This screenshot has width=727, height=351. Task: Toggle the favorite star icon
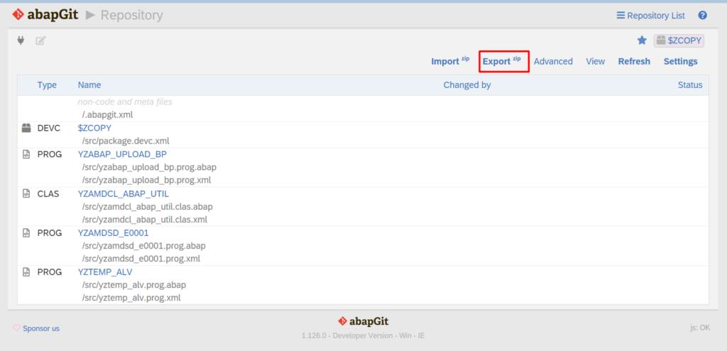coord(642,40)
